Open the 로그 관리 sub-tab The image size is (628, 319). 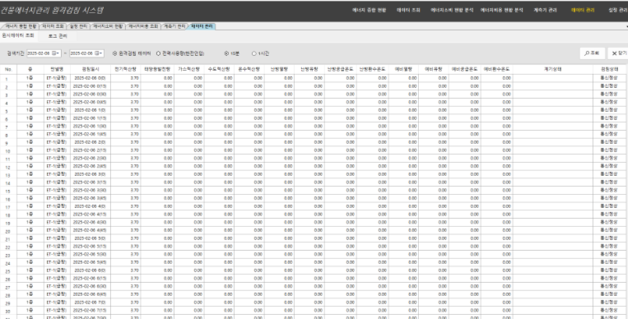[x=58, y=36]
